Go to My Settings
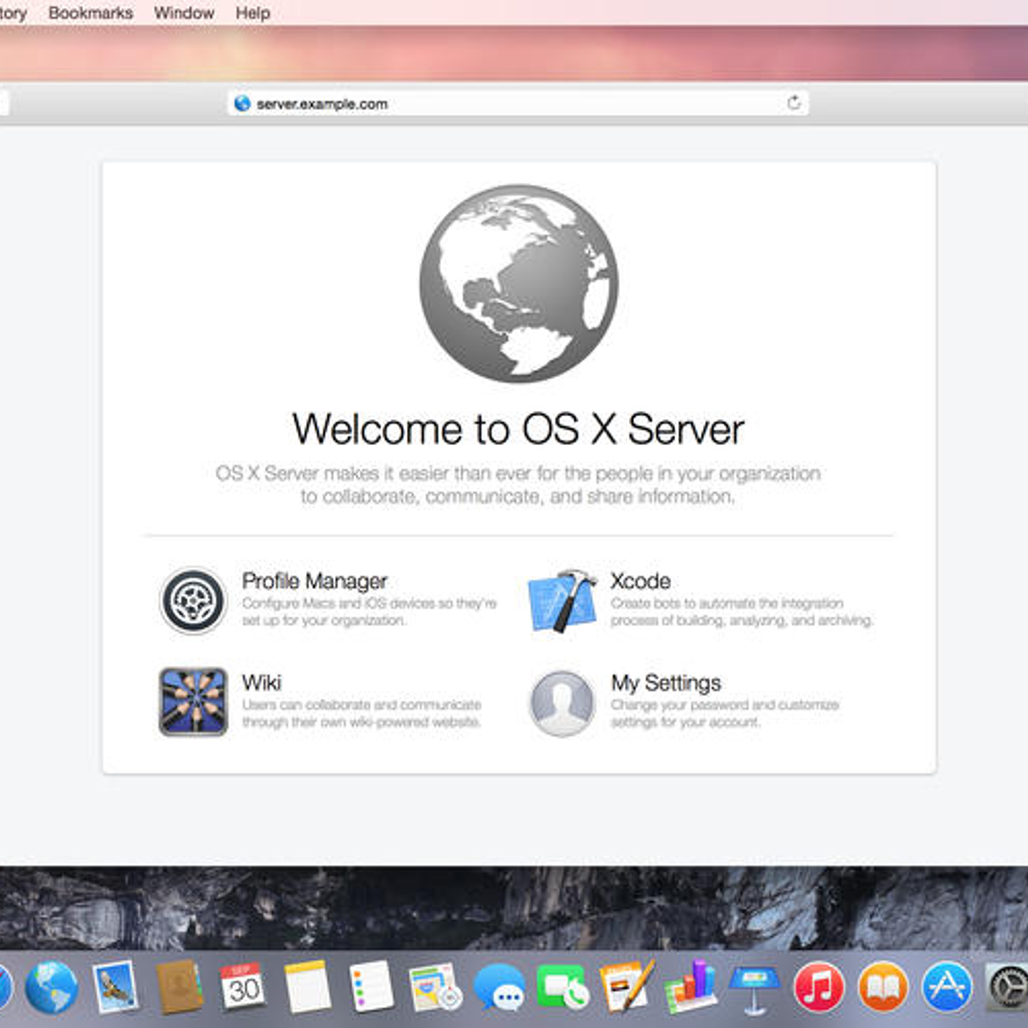 (666, 682)
